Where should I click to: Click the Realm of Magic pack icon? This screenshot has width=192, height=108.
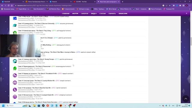(x=15, y=18)
